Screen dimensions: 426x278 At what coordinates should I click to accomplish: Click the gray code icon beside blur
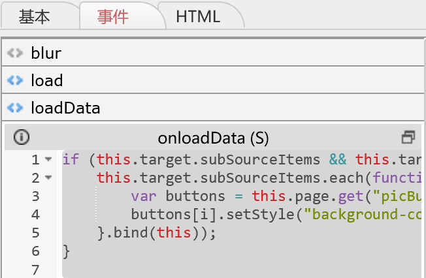tap(14, 53)
